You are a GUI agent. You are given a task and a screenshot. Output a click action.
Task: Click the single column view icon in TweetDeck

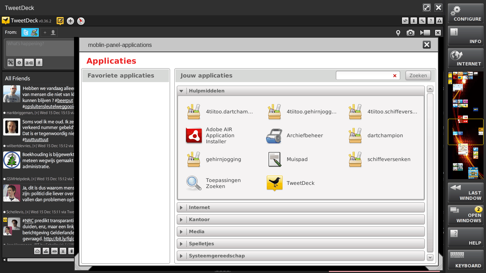414,21
